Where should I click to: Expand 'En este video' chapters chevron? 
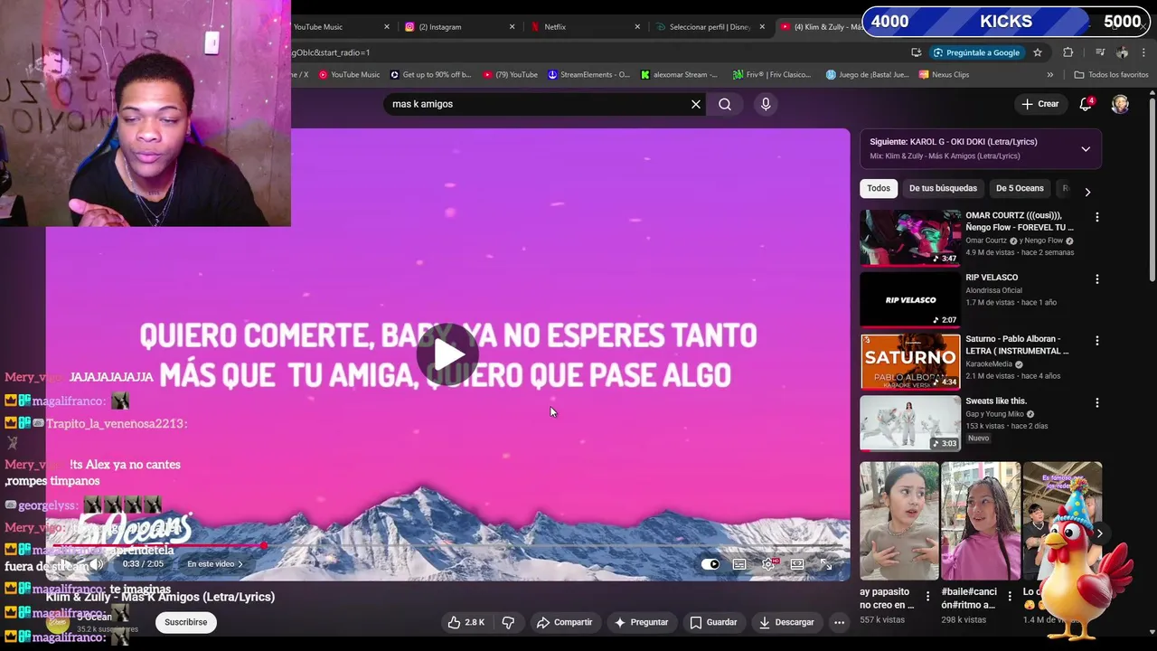pyautogui.click(x=240, y=564)
